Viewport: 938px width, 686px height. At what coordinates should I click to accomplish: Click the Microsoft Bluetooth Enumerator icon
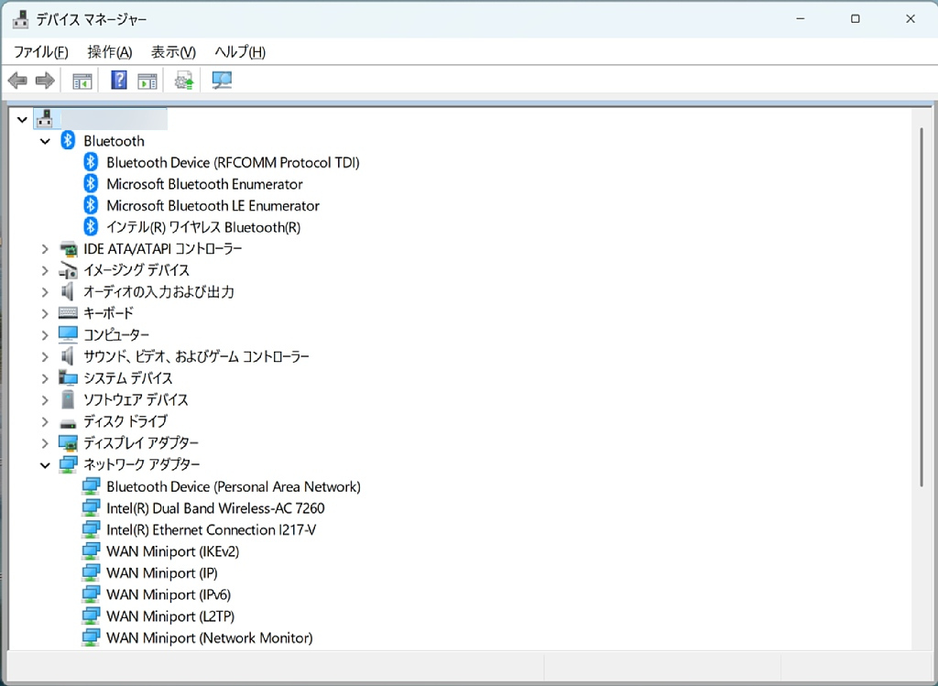[91, 183]
